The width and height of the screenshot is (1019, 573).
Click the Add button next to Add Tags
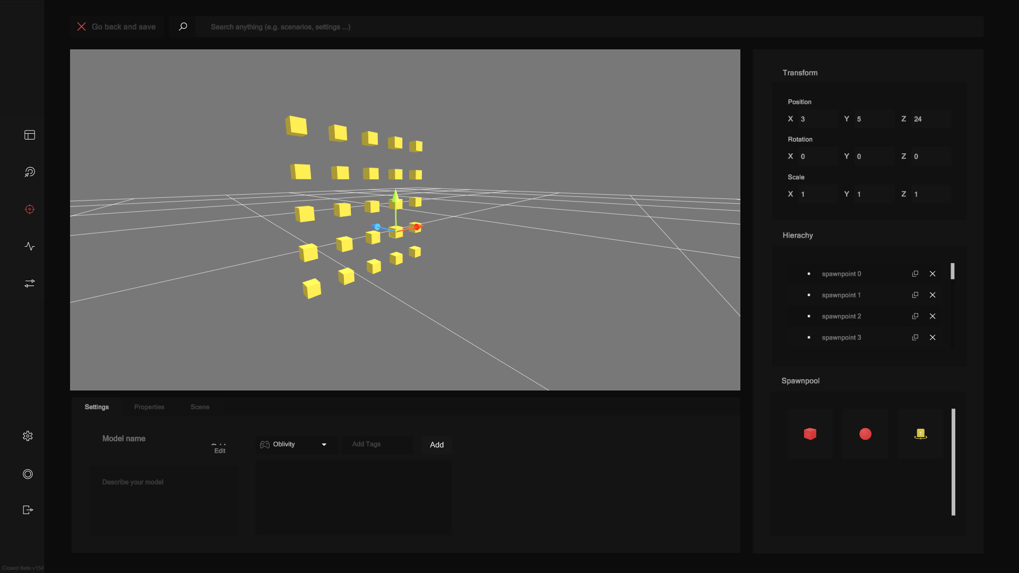[436, 445]
